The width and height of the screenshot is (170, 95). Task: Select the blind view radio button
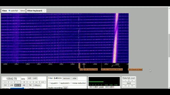click(19, 11)
